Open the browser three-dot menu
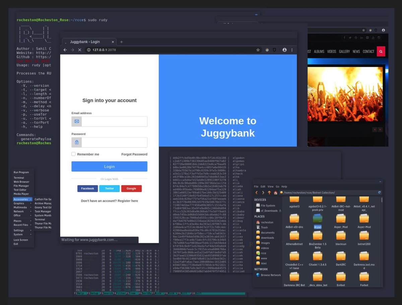This screenshot has height=305, width=402. click(292, 50)
